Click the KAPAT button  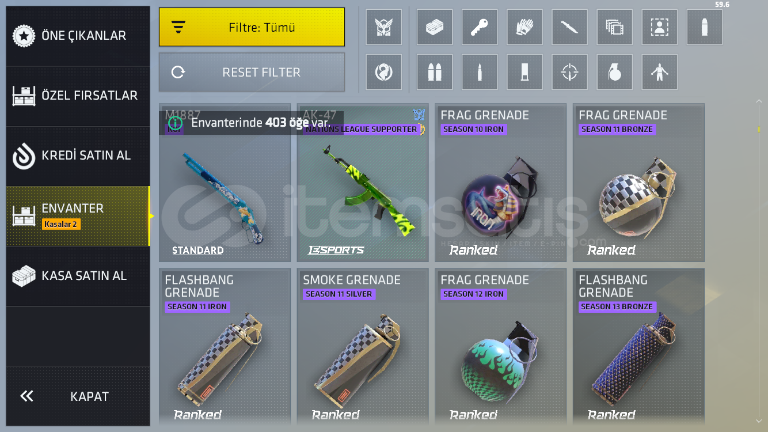[78, 396]
